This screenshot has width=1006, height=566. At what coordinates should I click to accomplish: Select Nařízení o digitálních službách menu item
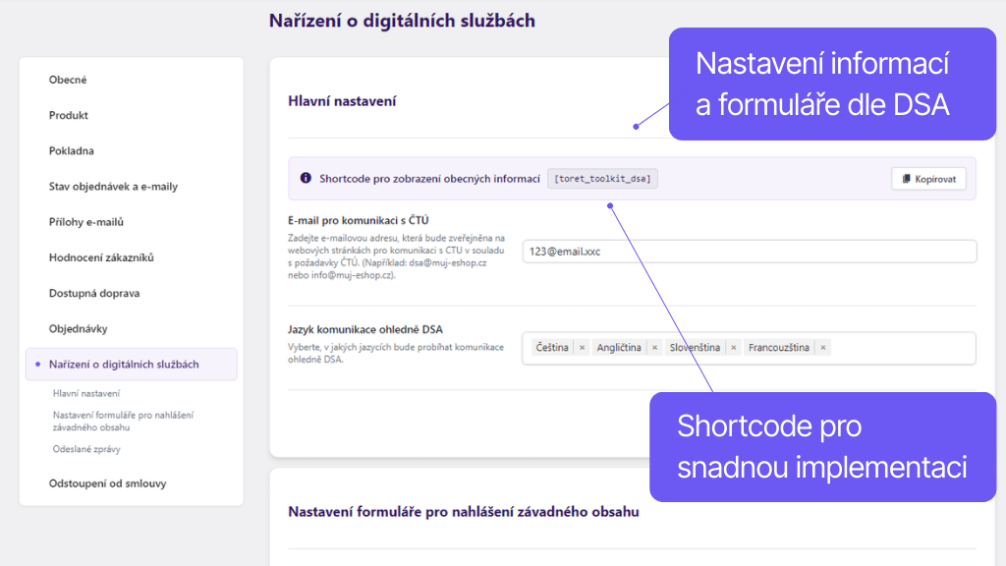(x=132, y=365)
